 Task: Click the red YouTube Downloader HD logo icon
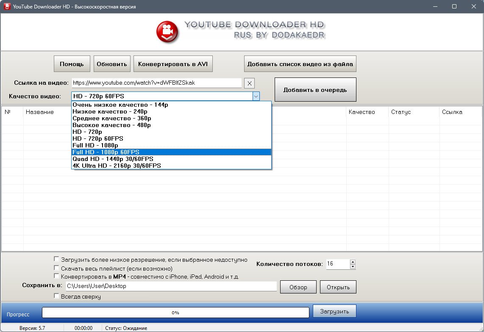(167, 32)
